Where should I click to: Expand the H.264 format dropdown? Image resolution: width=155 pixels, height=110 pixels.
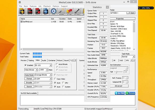click(43, 79)
